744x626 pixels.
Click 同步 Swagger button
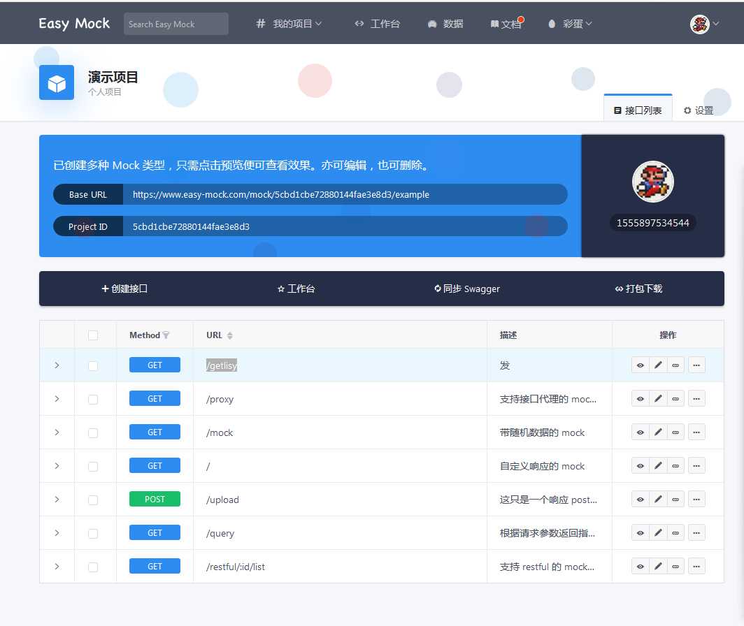click(467, 289)
